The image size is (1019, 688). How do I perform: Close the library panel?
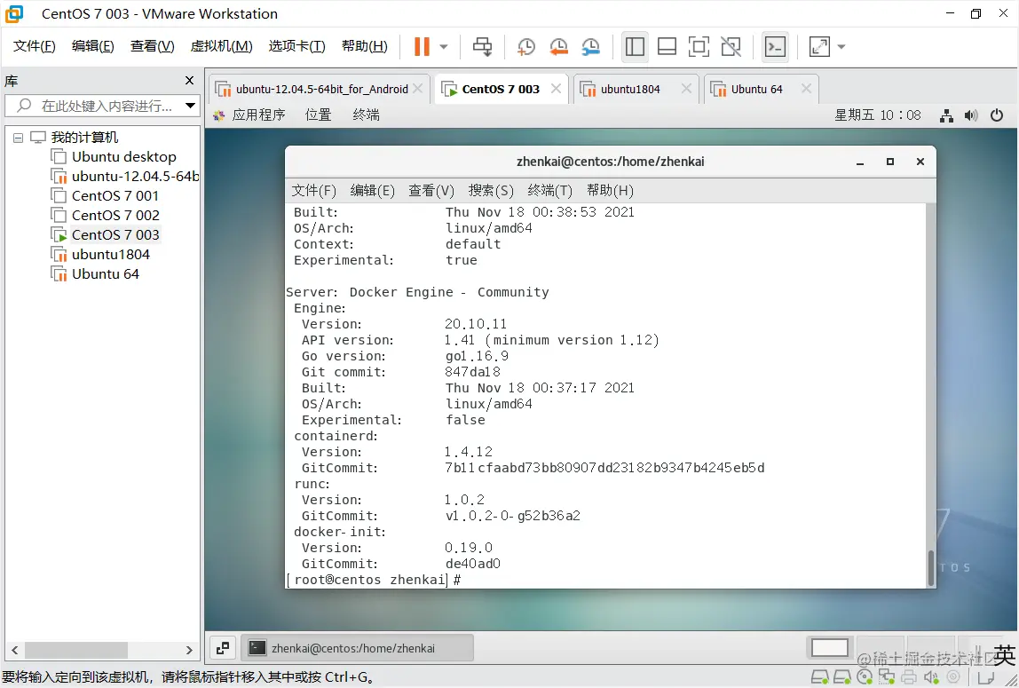[x=189, y=81]
